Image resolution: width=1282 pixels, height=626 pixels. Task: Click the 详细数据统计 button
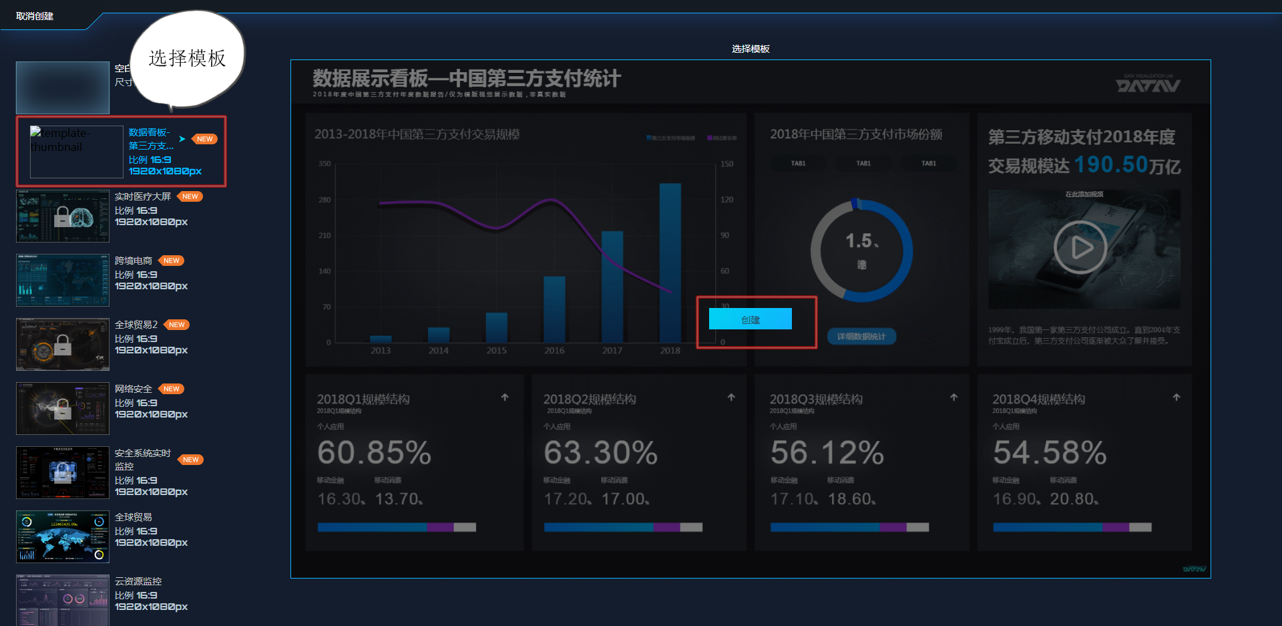pyautogui.click(x=861, y=336)
